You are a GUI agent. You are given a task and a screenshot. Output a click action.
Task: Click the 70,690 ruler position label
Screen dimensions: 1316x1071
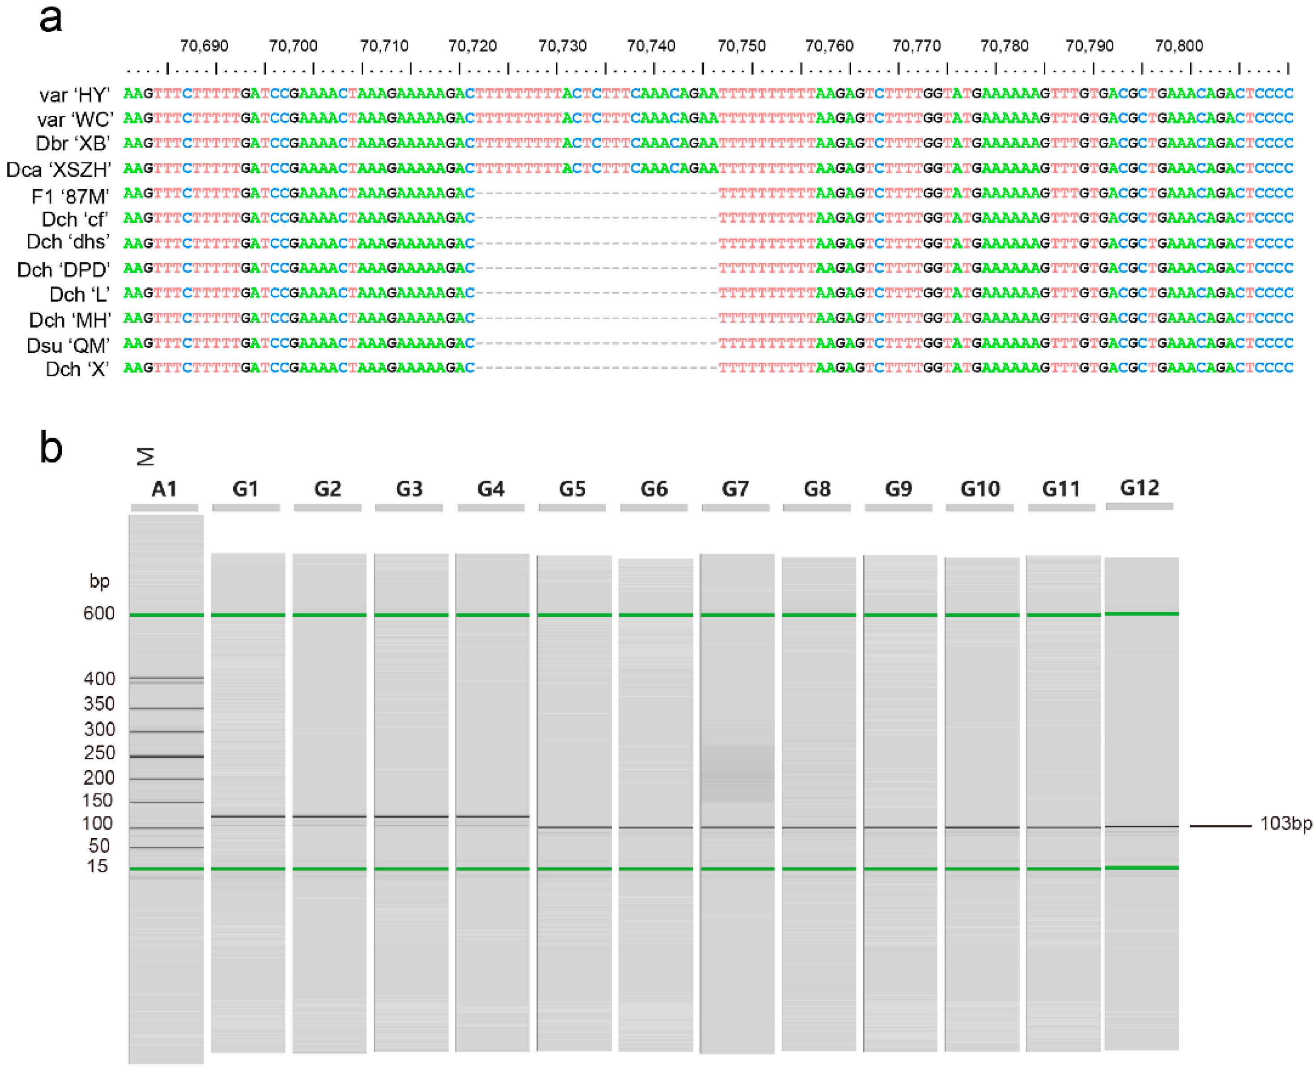tap(204, 46)
